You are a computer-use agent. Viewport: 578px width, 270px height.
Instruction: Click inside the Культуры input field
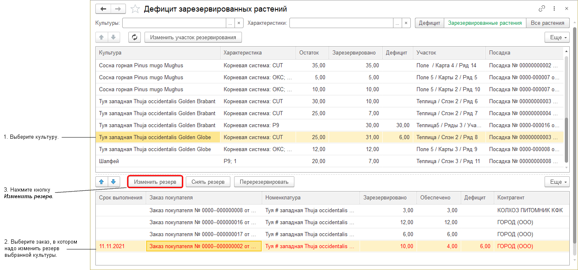click(174, 23)
